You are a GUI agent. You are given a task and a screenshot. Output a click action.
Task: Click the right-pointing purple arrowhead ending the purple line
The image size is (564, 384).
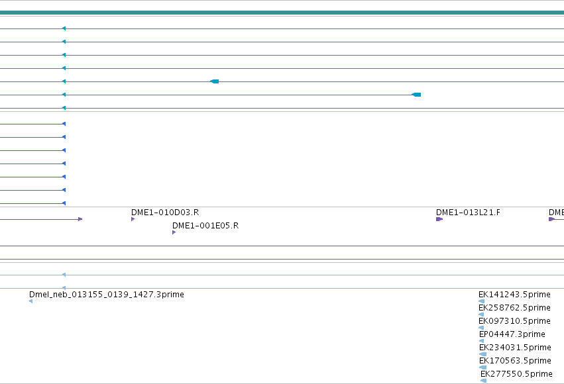pyautogui.click(x=80, y=219)
